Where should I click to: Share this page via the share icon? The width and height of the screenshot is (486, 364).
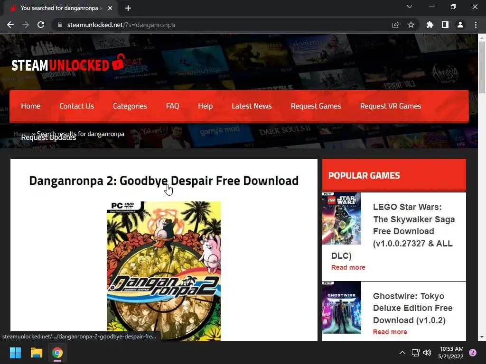click(396, 25)
